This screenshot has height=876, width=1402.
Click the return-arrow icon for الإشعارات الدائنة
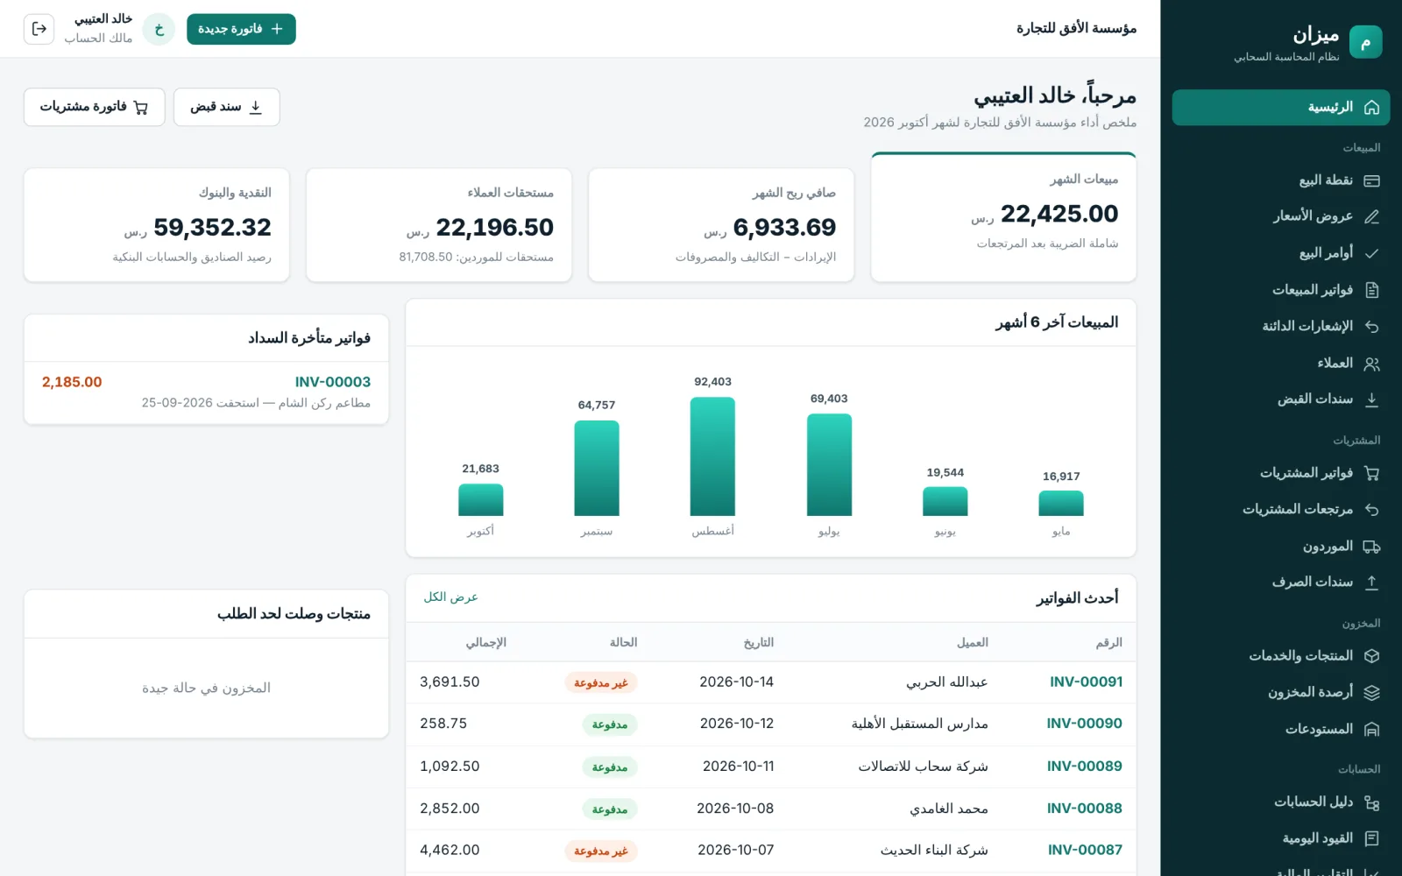click(1371, 327)
